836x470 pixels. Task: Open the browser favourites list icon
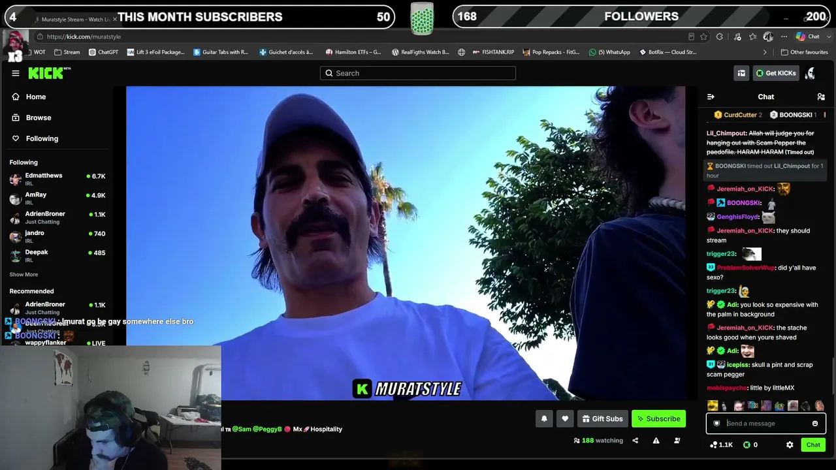point(753,37)
